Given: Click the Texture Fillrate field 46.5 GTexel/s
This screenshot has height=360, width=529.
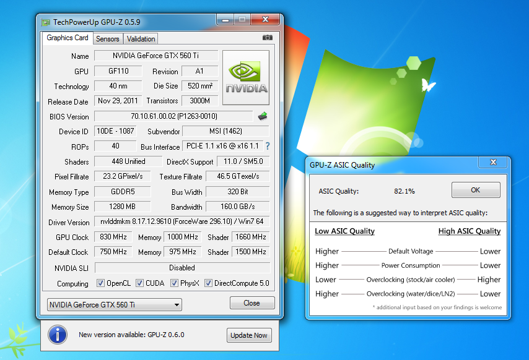Looking at the screenshot, I should 238,176.
